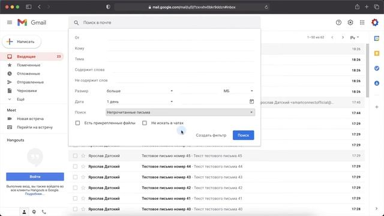Open the date range '1 день' dropdown
The width and height of the screenshot is (384, 216).
(x=140, y=101)
